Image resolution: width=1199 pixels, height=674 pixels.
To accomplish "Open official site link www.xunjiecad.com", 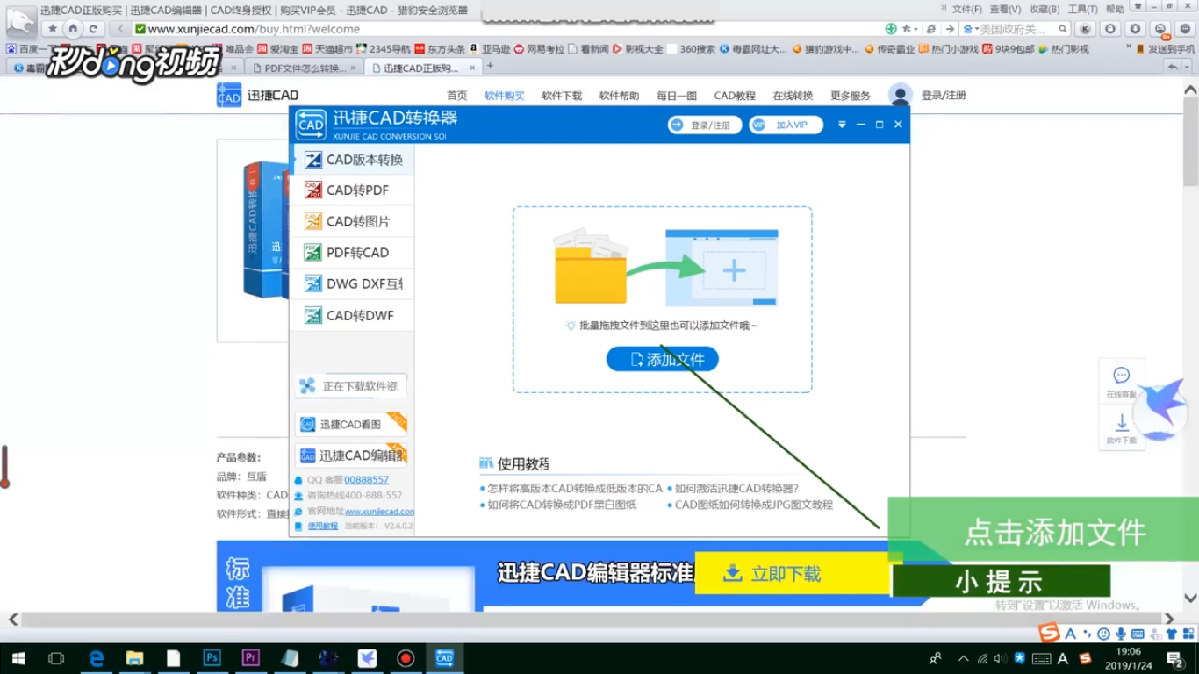I will pos(379,512).
